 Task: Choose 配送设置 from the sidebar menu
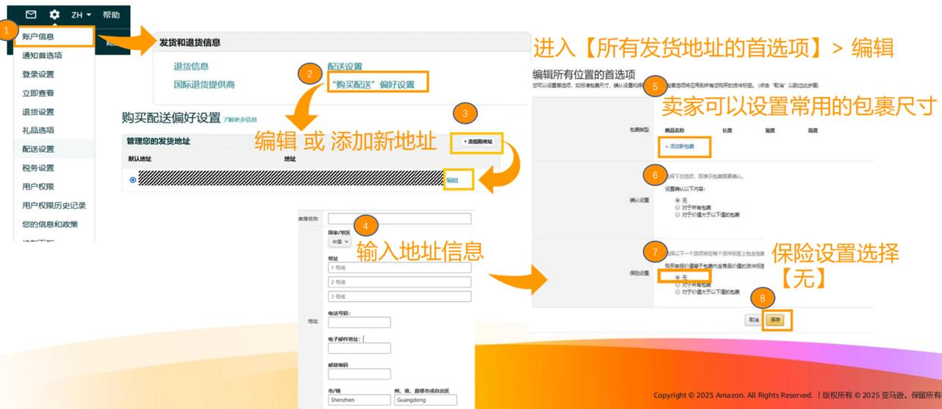point(38,149)
